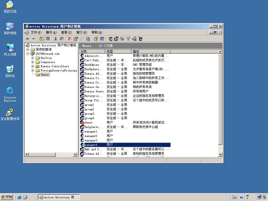Open the Window menu

point(82,32)
